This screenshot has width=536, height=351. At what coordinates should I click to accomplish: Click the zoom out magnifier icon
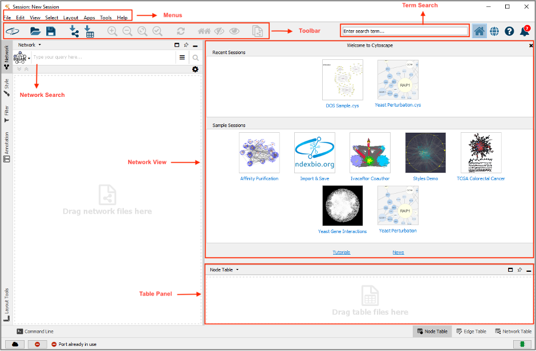click(128, 31)
